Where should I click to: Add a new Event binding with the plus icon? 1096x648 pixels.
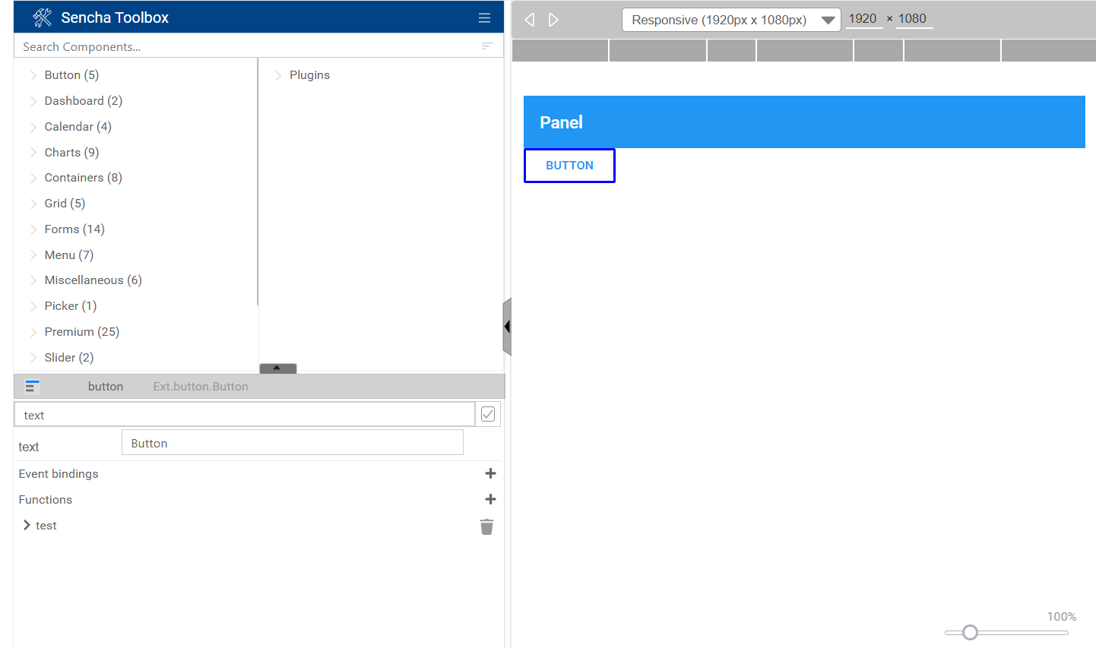pyautogui.click(x=490, y=473)
